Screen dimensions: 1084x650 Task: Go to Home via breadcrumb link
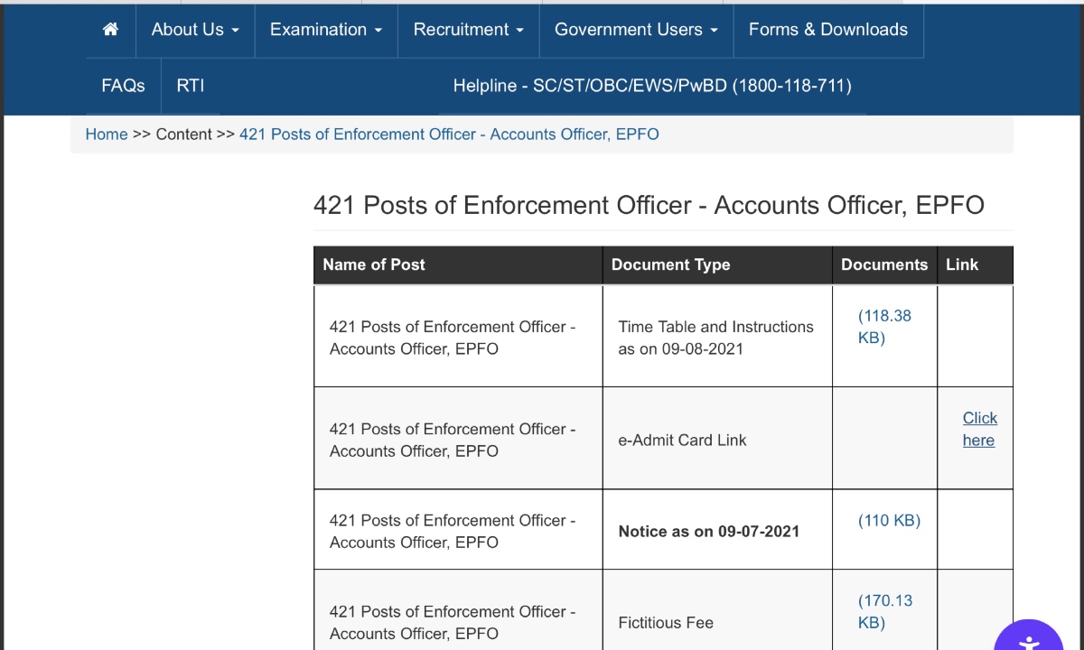[x=107, y=135]
